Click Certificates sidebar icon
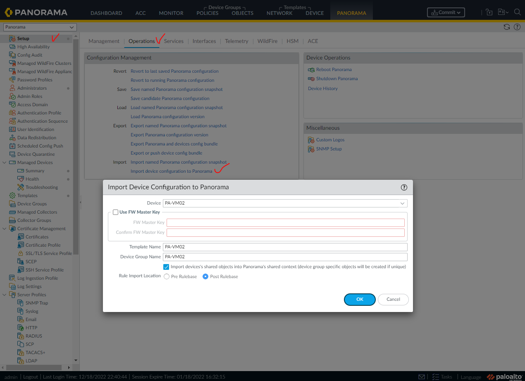The height and width of the screenshot is (381, 525). point(21,237)
